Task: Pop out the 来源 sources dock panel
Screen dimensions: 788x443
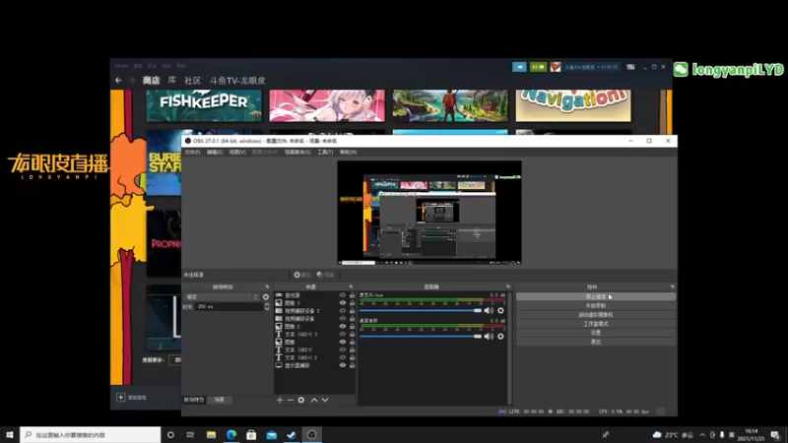Action: point(352,286)
